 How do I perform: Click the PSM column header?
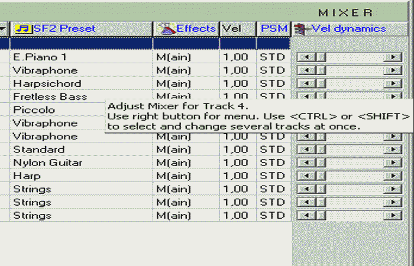(x=273, y=28)
